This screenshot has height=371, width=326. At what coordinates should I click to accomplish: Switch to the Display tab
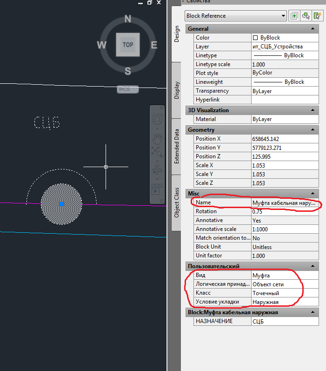tap(176, 90)
